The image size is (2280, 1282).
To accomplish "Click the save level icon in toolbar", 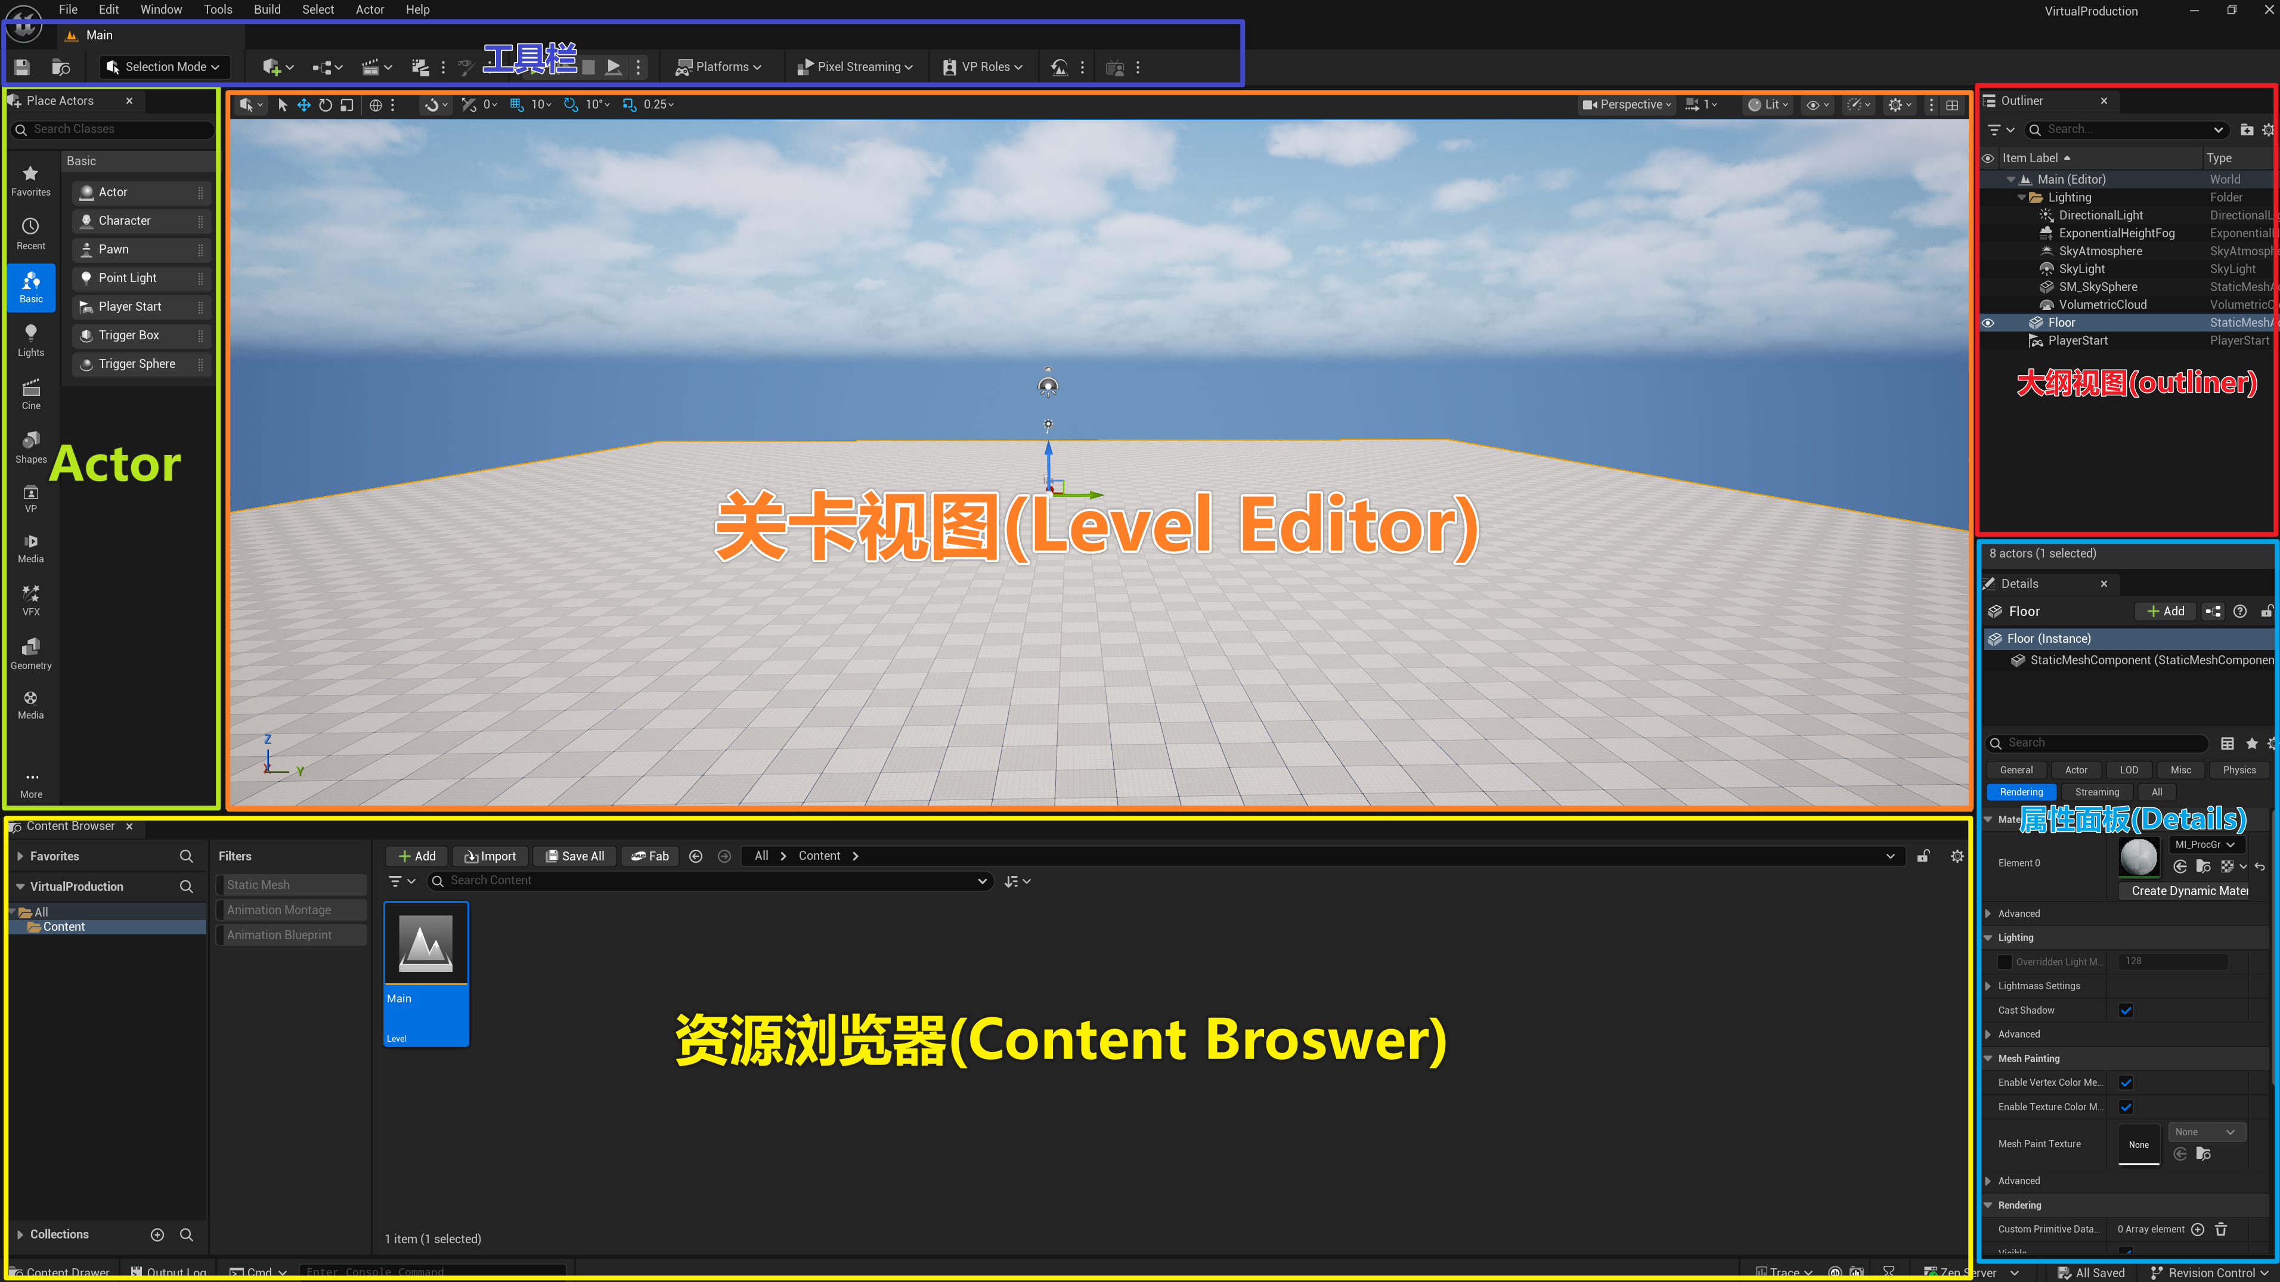I will (23, 67).
